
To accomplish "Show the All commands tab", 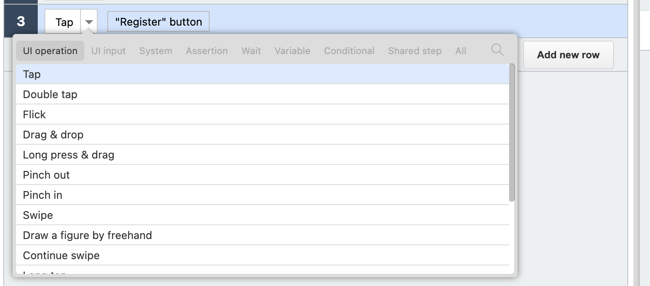I will click(x=460, y=51).
